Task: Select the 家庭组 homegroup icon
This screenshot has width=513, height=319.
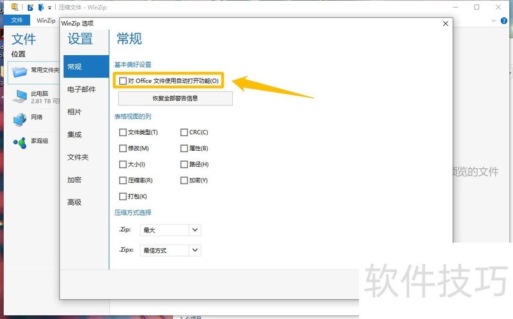Action: pos(20,142)
